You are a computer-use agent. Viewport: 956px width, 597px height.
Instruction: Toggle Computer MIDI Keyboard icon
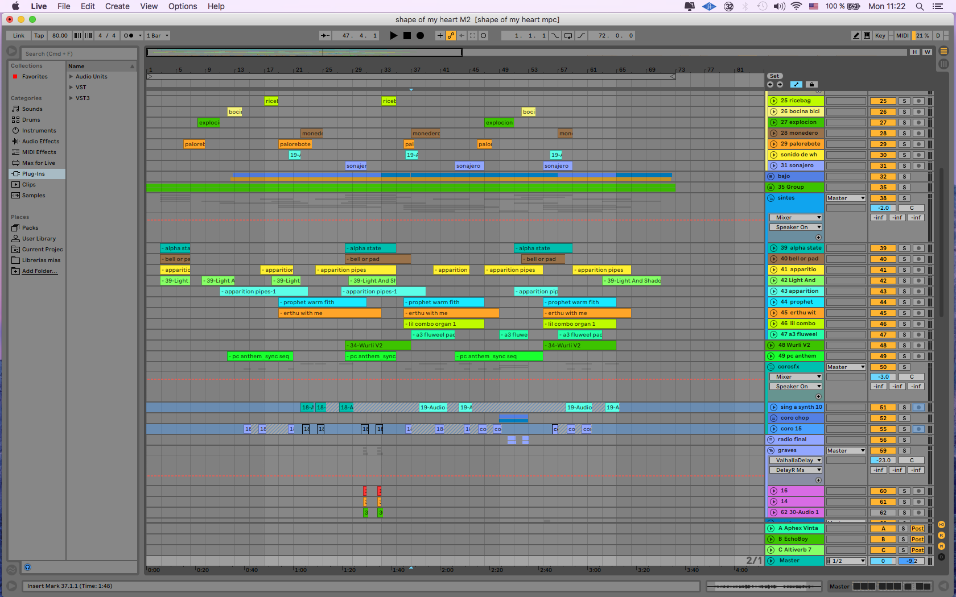click(867, 35)
